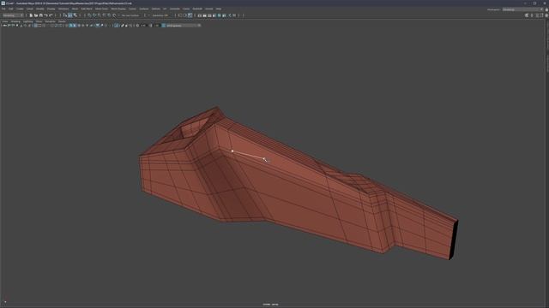Show Tool Settings sidebar icon
This screenshot has width=549, height=308.
541,15
